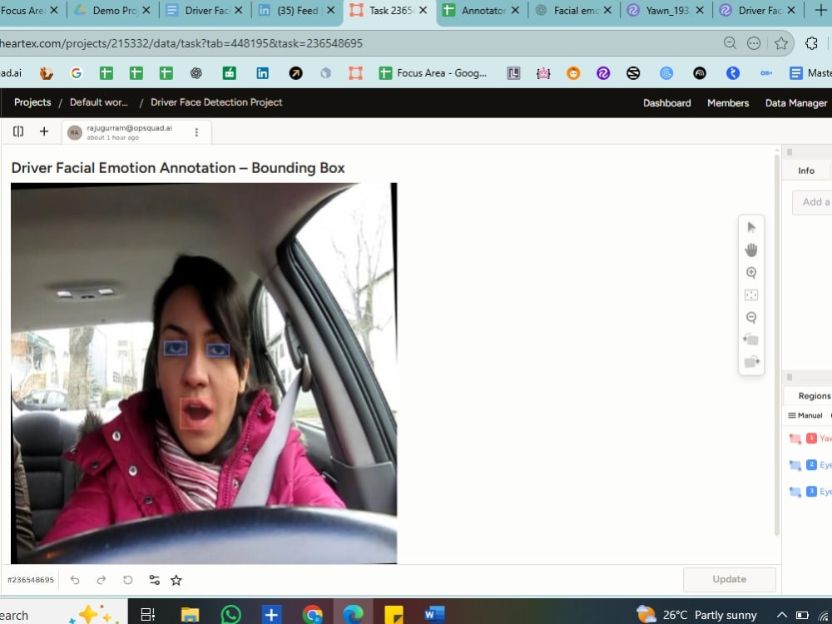Viewport: 832px width, 624px height.
Task: Open Driver Face Detection Project breadcrumb
Action: 216,102
